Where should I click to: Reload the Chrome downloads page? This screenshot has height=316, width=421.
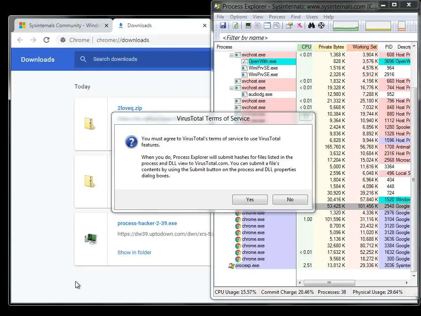pyautogui.click(x=46, y=40)
